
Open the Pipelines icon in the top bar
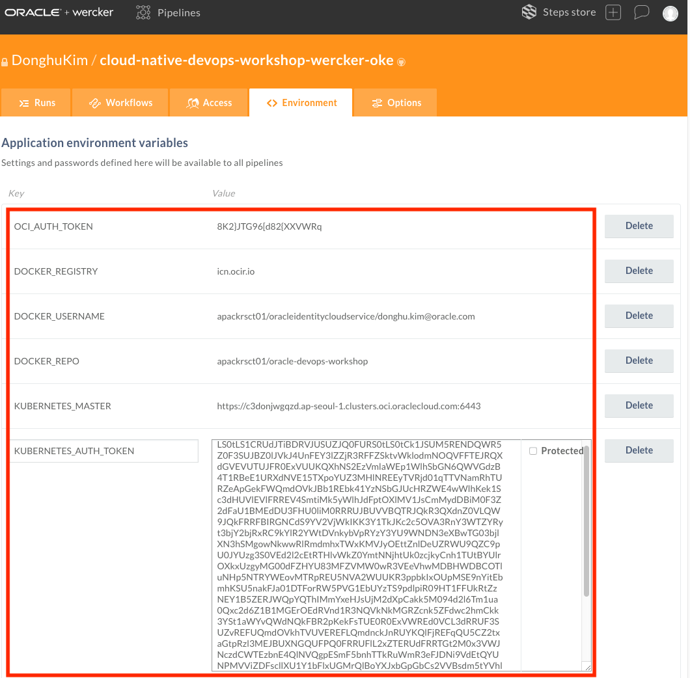pyautogui.click(x=143, y=12)
